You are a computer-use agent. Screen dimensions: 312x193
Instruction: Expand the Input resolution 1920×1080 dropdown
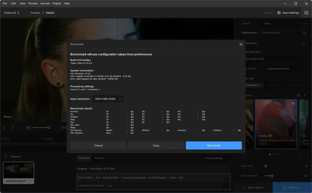click(x=108, y=99)
